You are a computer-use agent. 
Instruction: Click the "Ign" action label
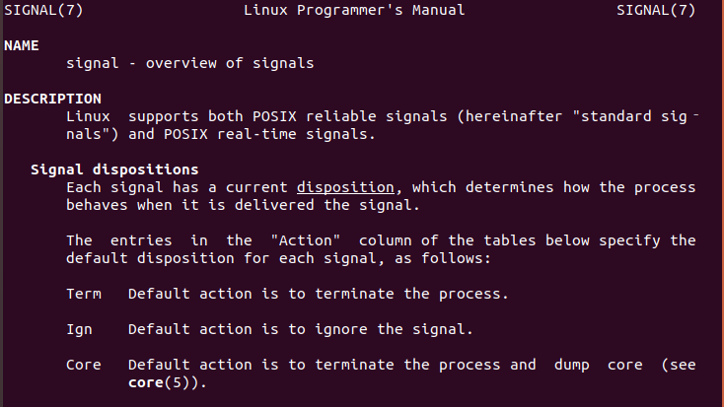(79, 329)
